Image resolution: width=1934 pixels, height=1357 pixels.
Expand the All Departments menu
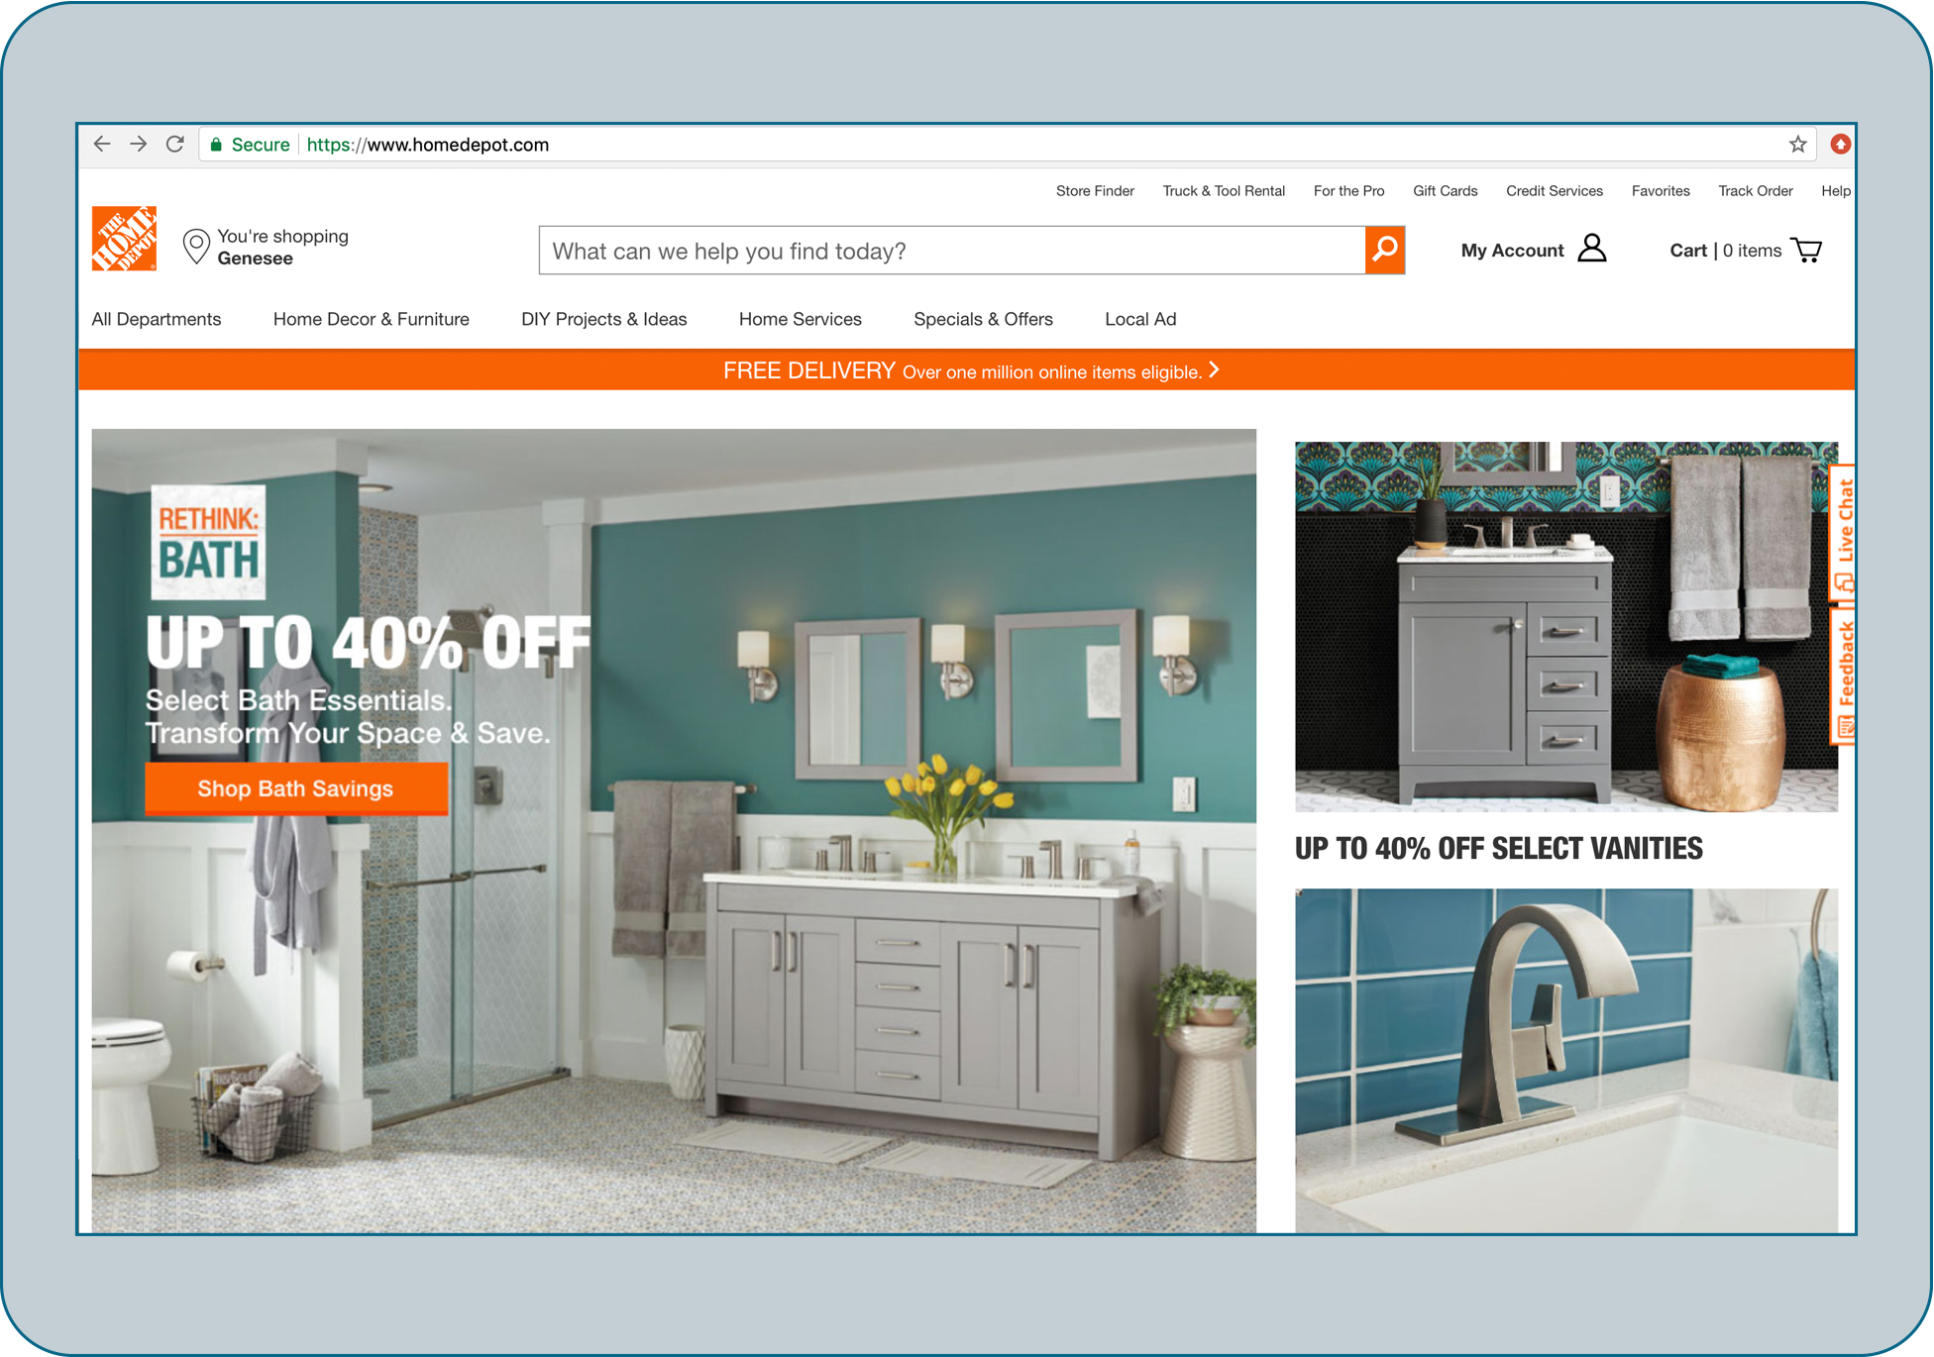point(159,319)
